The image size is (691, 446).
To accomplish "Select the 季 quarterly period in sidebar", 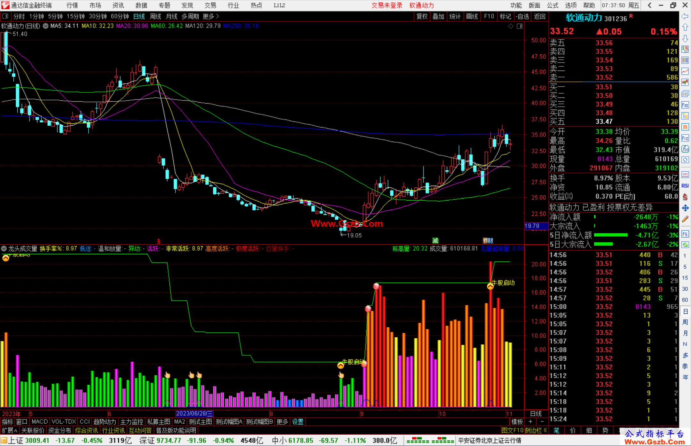I will (x=685, y=366).
